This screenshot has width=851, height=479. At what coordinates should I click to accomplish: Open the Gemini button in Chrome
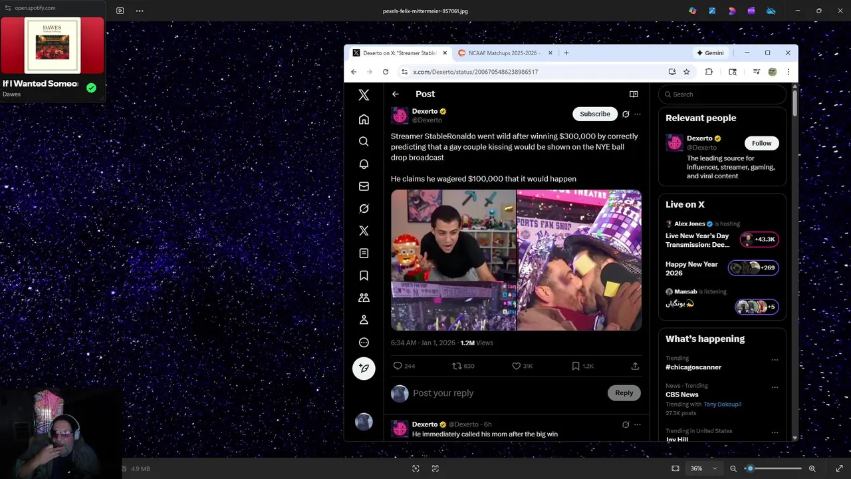(x=710, y=53)
